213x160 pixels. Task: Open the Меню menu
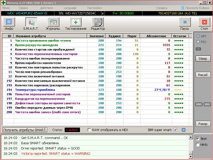[6, 8]
